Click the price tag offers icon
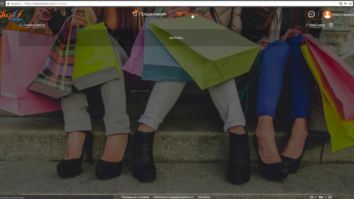The width and height of the screenshot is (354, 199). [x=135, y=14]
